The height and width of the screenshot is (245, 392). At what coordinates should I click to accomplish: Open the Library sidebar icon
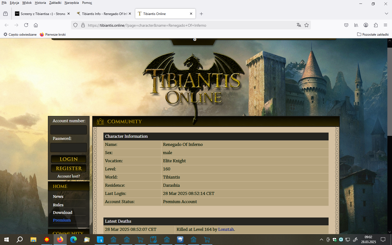tap(356, 25)
